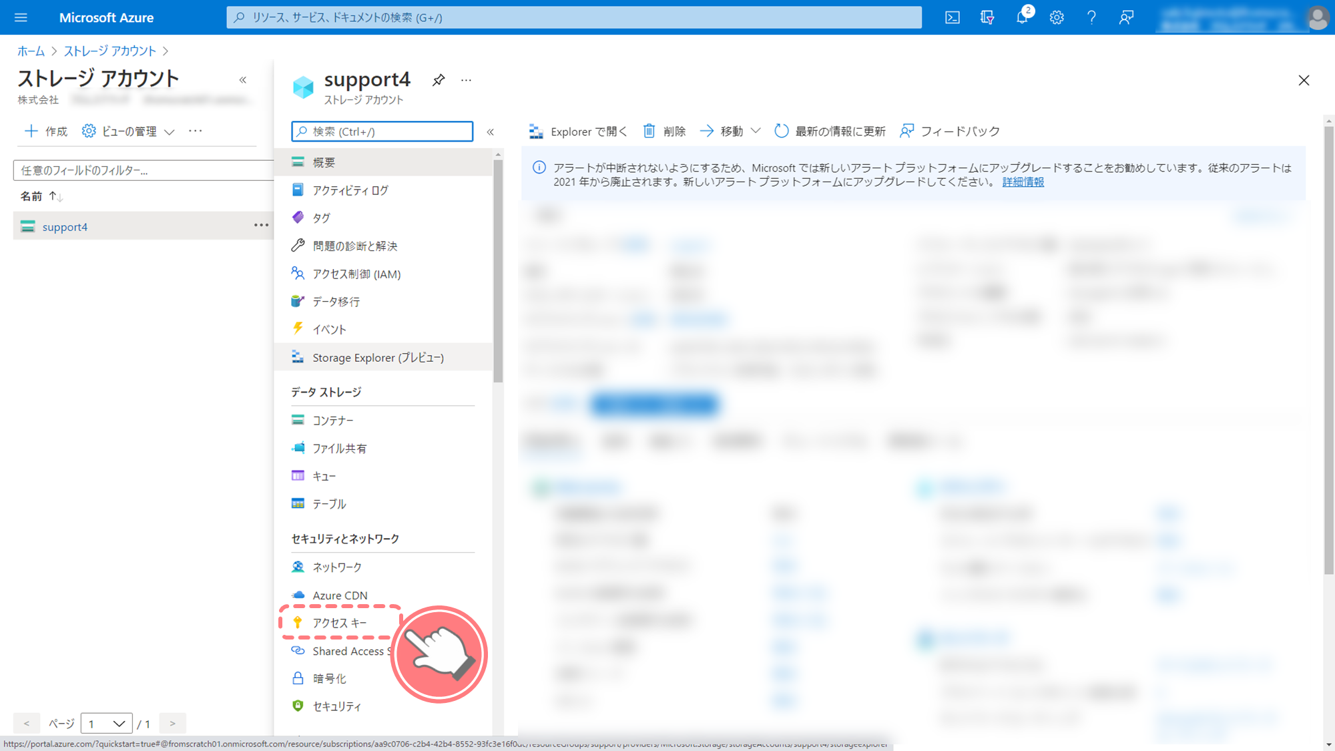The height and width of the screenshot is (751, 1335).
Task: Open File shares menu item
Action: (383, 449)
